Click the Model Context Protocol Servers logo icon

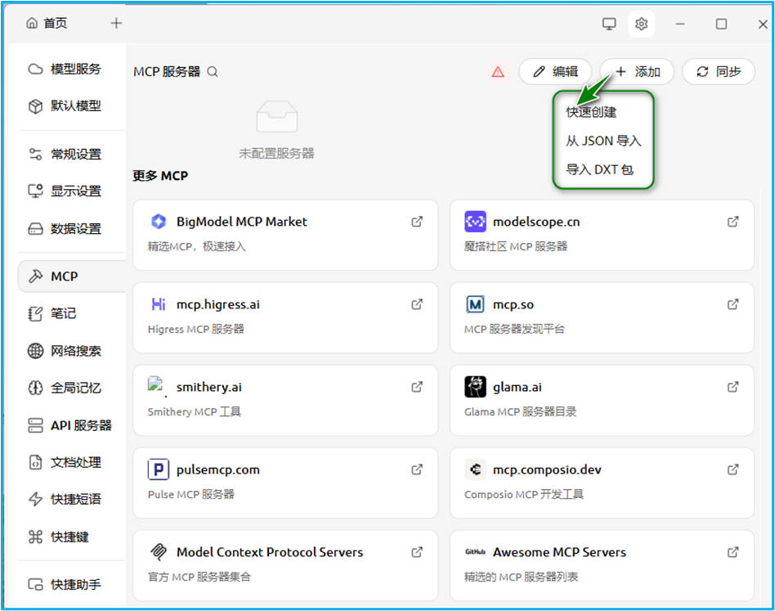(158, 551)
